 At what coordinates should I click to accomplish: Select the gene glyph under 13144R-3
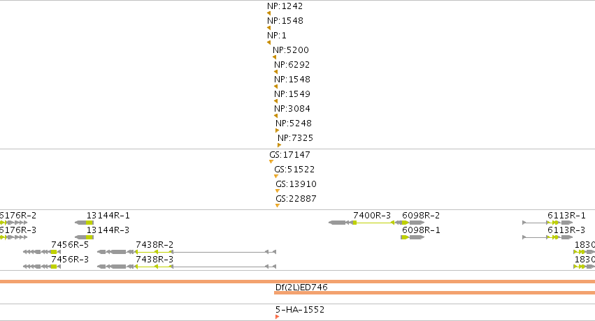click(x=84, y=237)
